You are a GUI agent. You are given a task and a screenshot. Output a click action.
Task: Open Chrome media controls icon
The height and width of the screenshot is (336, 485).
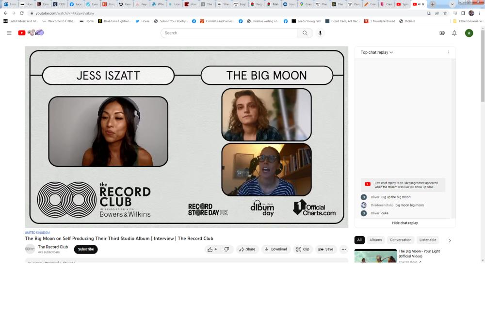pos(455,13)
